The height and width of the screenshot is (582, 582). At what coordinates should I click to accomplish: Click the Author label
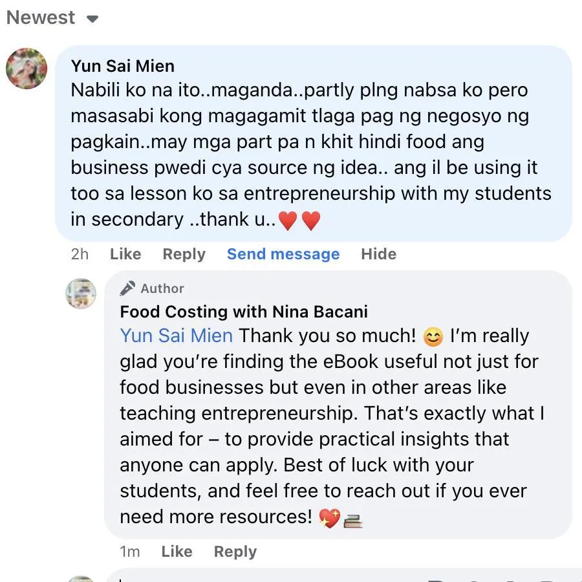click(x=162, y=288)
